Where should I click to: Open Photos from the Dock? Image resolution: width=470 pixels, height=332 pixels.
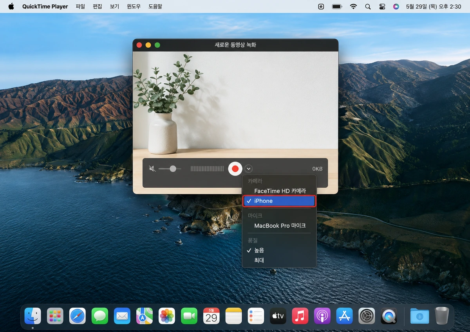167,316
